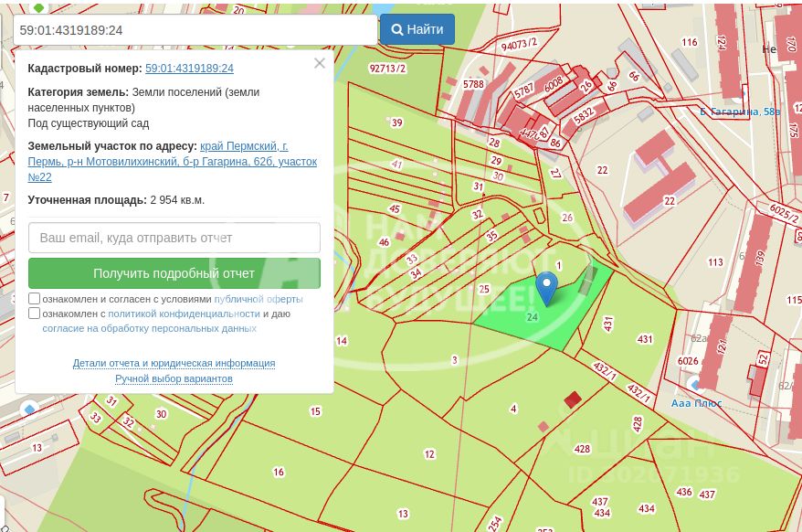Click the Б. Гагарина, 58в map label

pos(740,112)
